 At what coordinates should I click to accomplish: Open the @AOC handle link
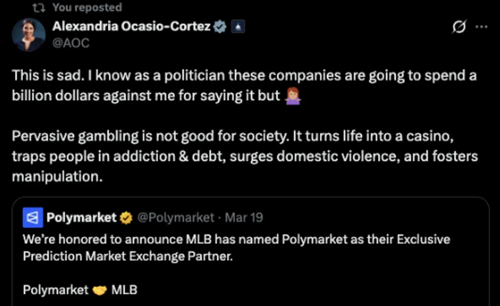pyautogui.click(x=71, y=42)
